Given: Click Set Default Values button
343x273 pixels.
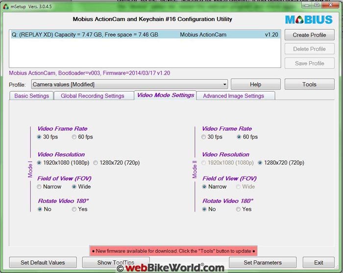Looking at the screenshot, I should (x=43, y=263).
